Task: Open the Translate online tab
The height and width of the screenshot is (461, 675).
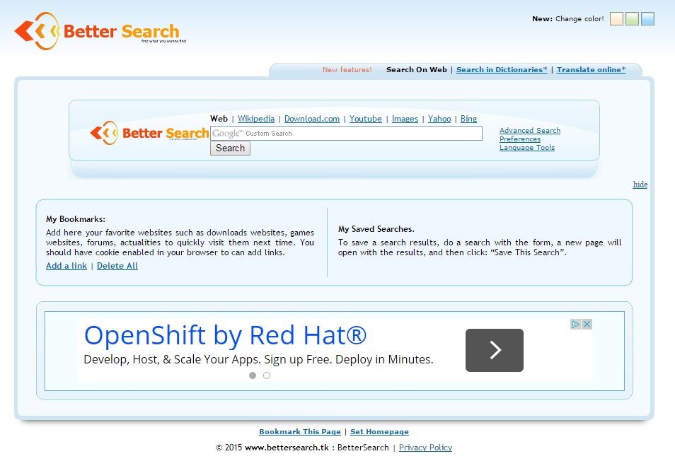Action: (591, 70)
